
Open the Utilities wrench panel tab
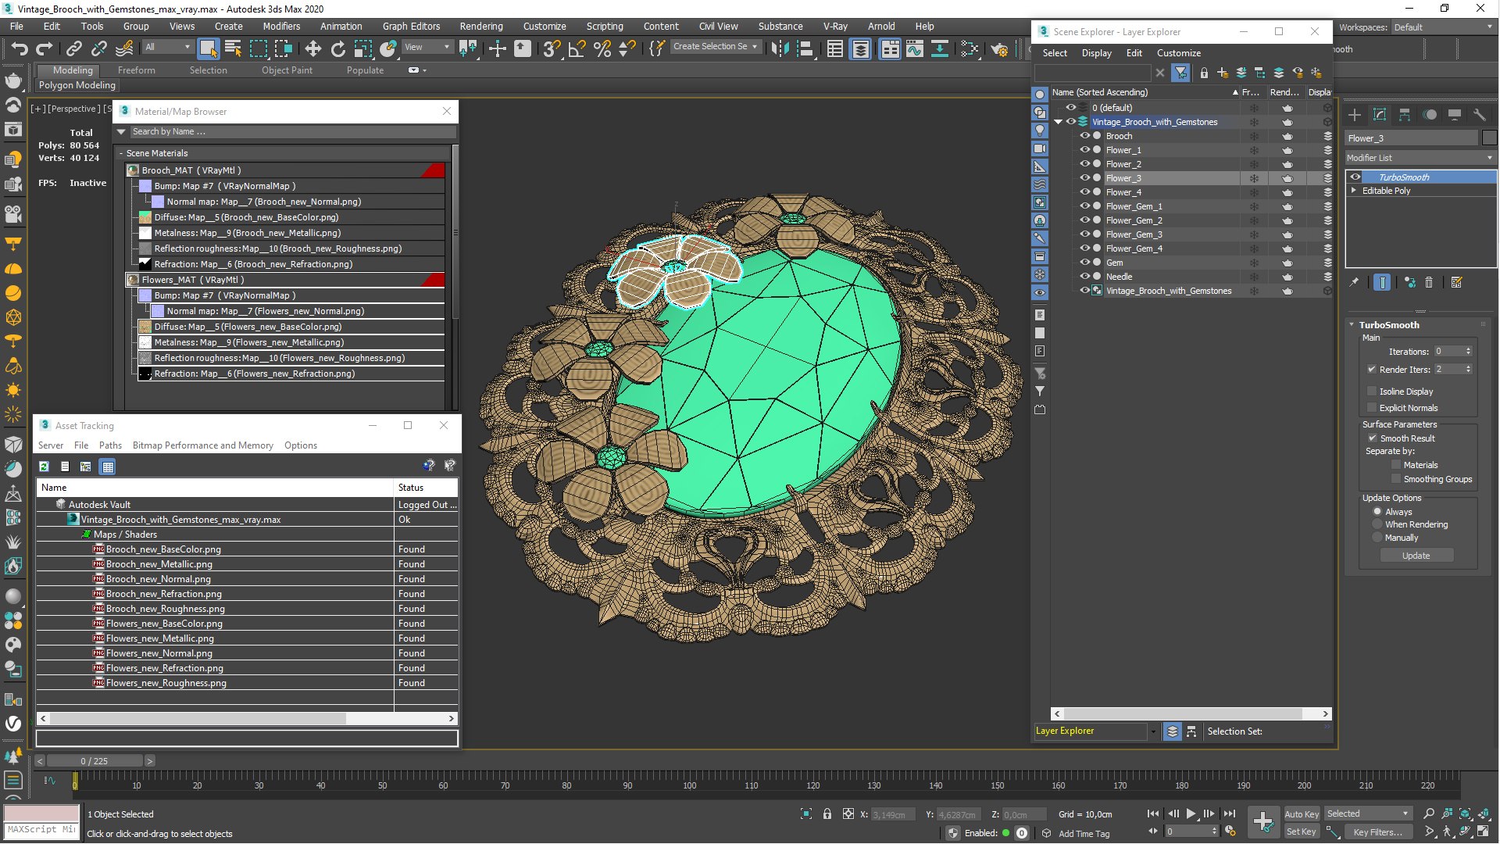(1479, 115)
